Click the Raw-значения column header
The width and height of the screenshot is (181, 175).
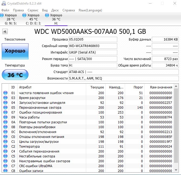[x=162, y=87]
